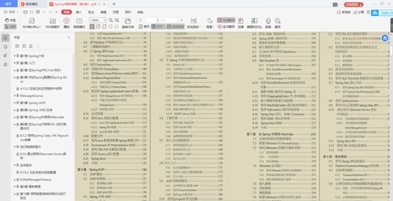The height and width of the screenshot is (201, 393).
Task: Switch to the 保护 tab
Action: [x=128, y=12]
